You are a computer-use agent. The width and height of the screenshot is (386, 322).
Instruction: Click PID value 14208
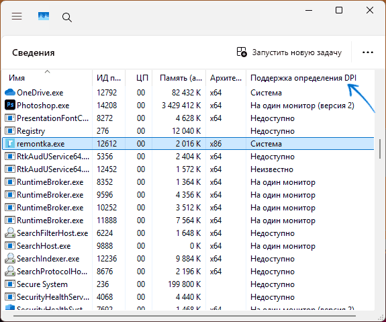pos(107,106)
